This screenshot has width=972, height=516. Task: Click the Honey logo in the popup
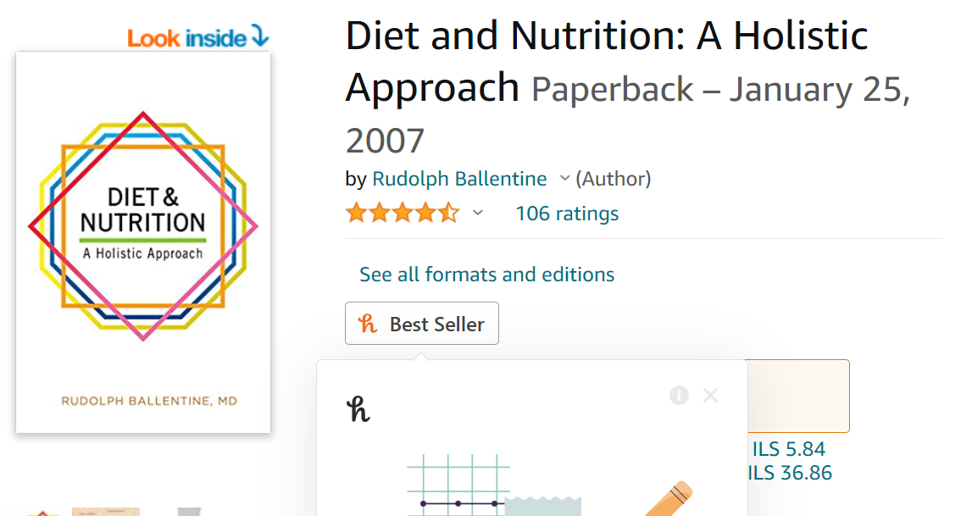[x=359, y=409]
